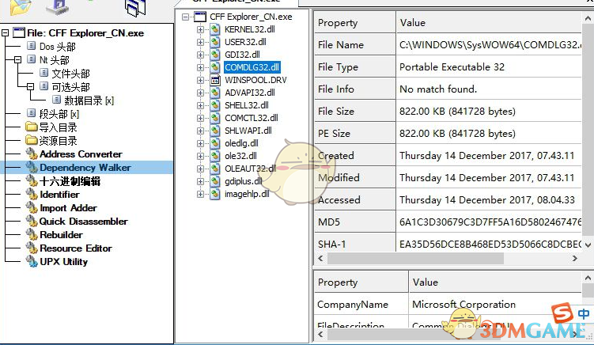This screenshot has width=594, height=345.
Task: Select Dependency Walker in the left tree
Action: tap(85, 167)
